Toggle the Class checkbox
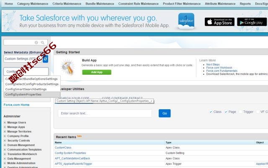268x168 pixels. point(211,112)
